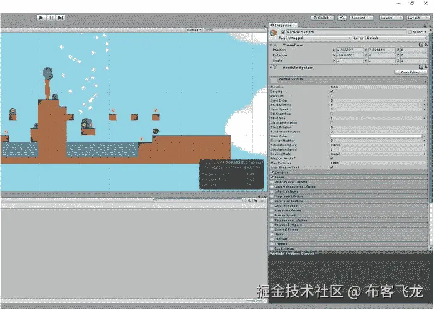This screenshot has height=310, width=434.
Task: Open the Scaling Mode dropdown
Action: coord(378,154)
